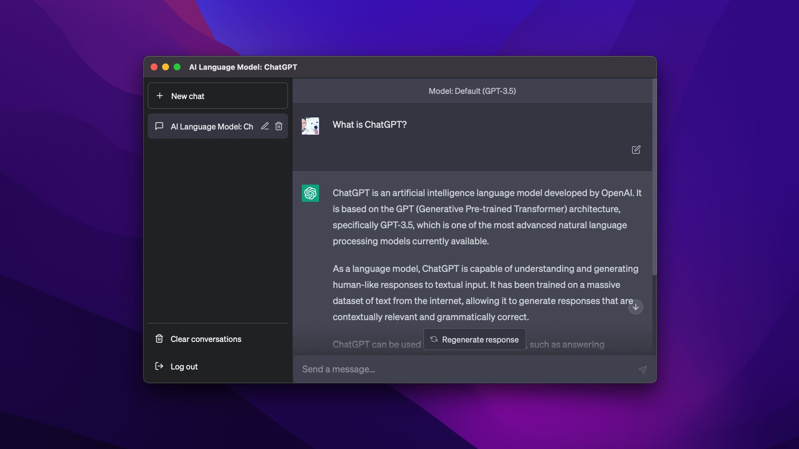799x449 pixels.
Task: Delete the conversation via its trash icon
Action: tap(279, 126)
